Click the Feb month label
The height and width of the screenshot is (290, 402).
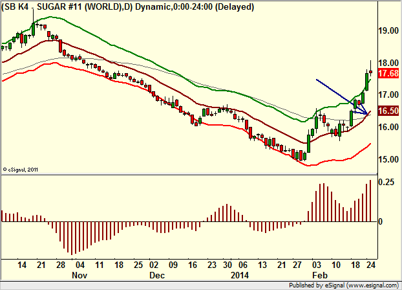coord(320,275)
